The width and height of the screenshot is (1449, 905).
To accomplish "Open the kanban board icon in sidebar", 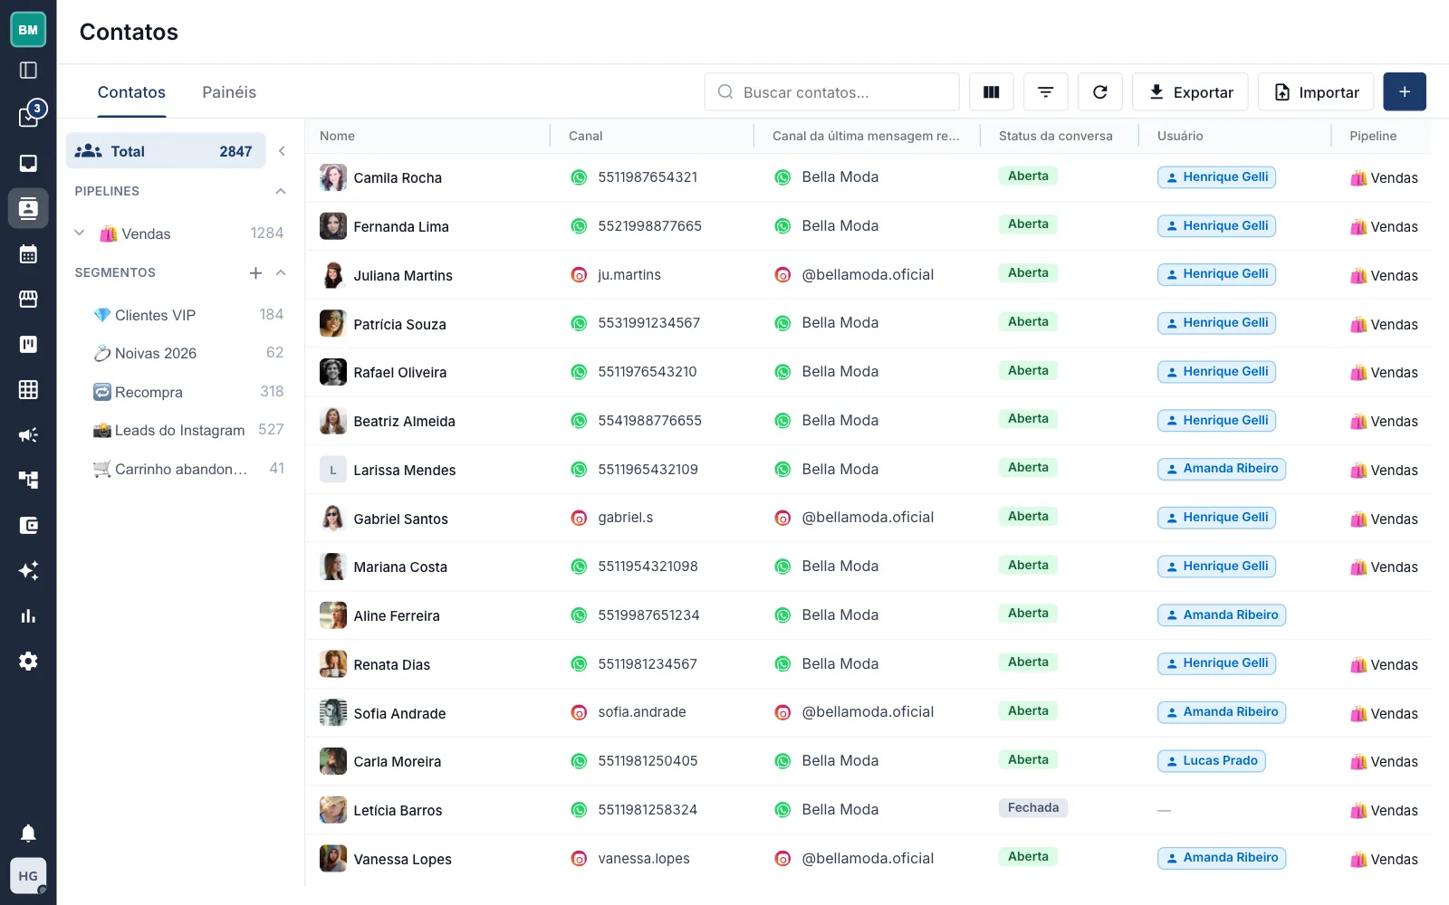I will (x=28, y=344).
